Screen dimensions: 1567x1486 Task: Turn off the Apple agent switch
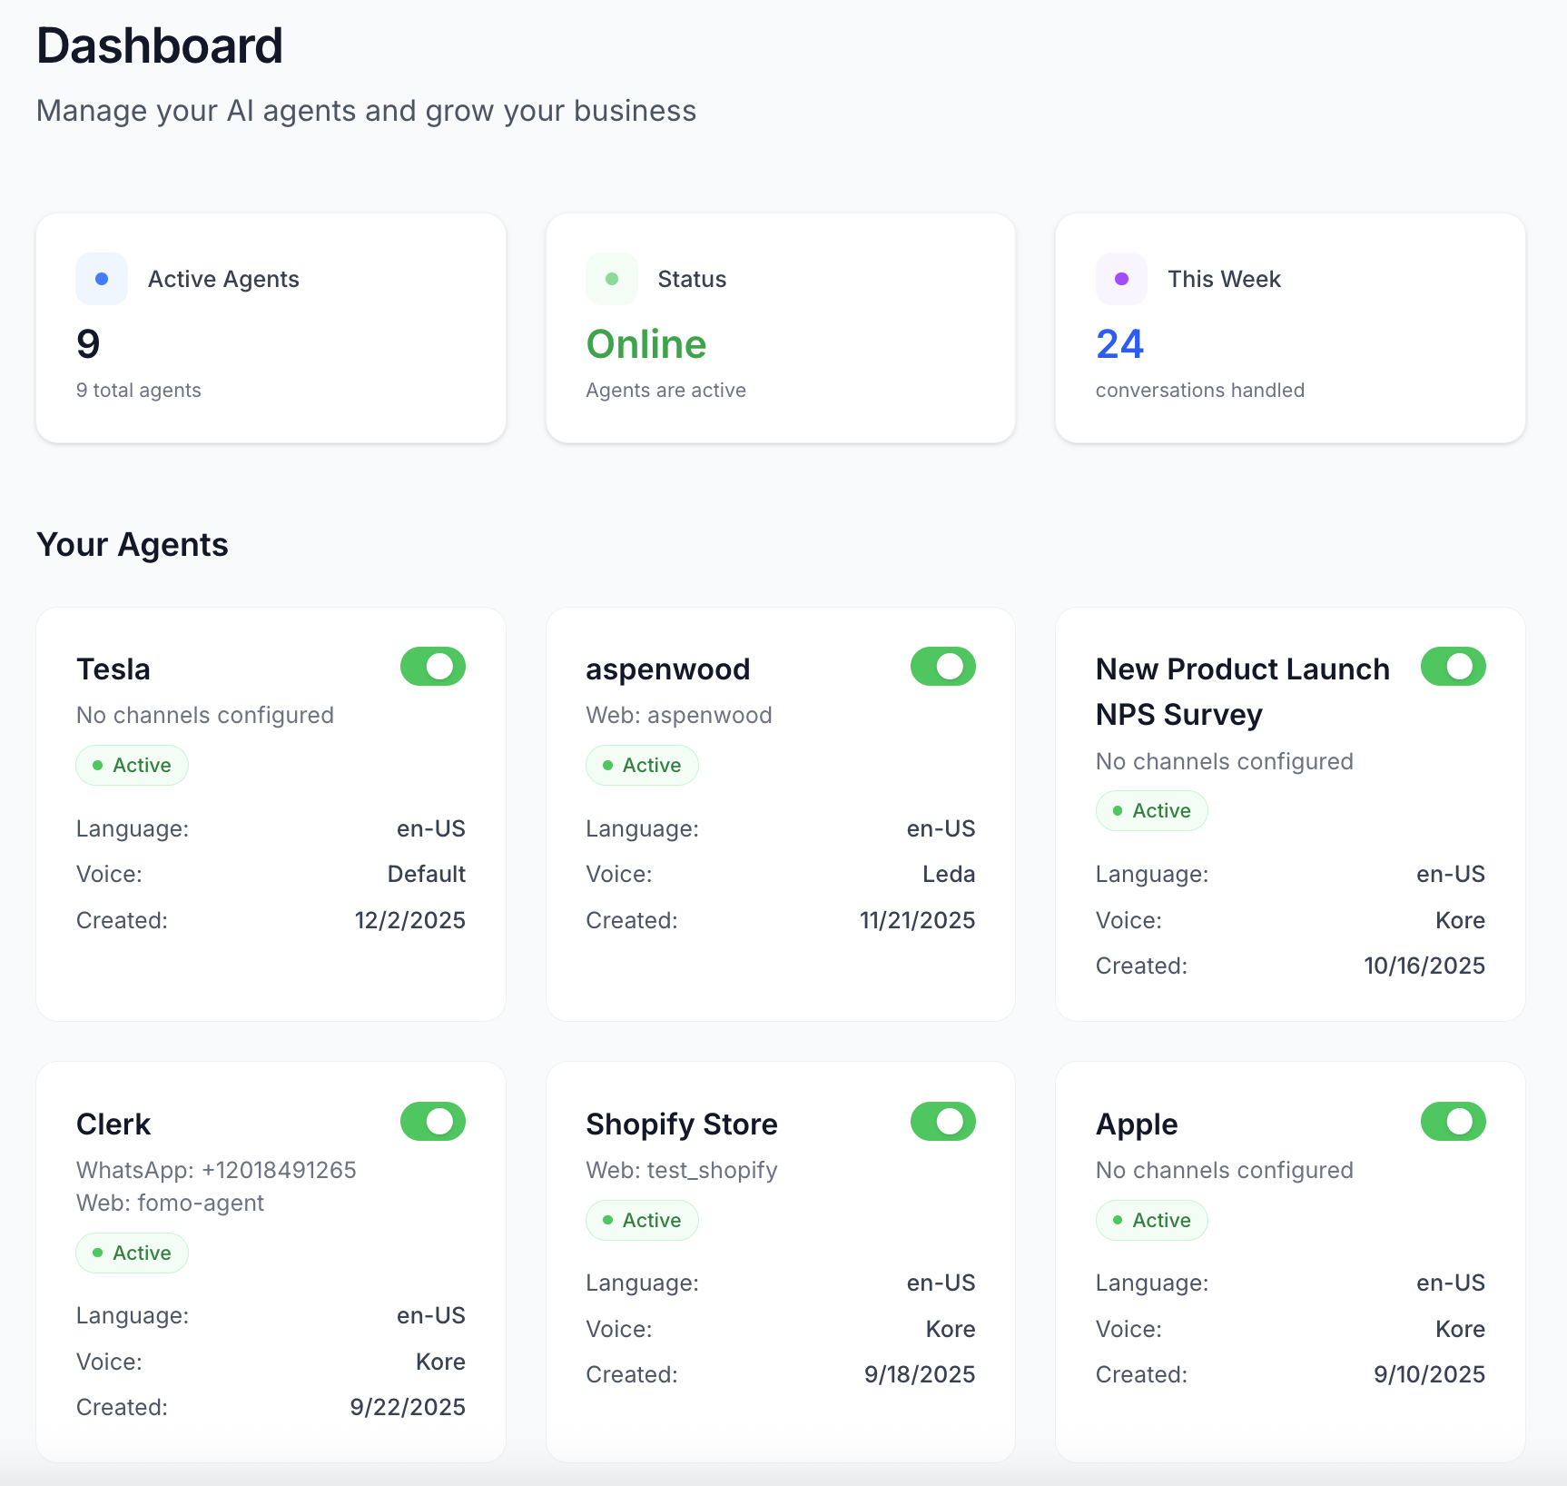point(1454,1121)
